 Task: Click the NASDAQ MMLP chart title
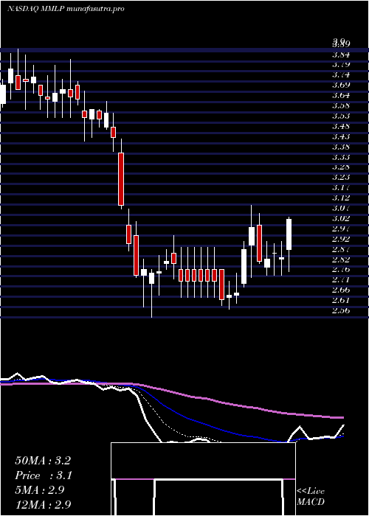click(66, 9)
